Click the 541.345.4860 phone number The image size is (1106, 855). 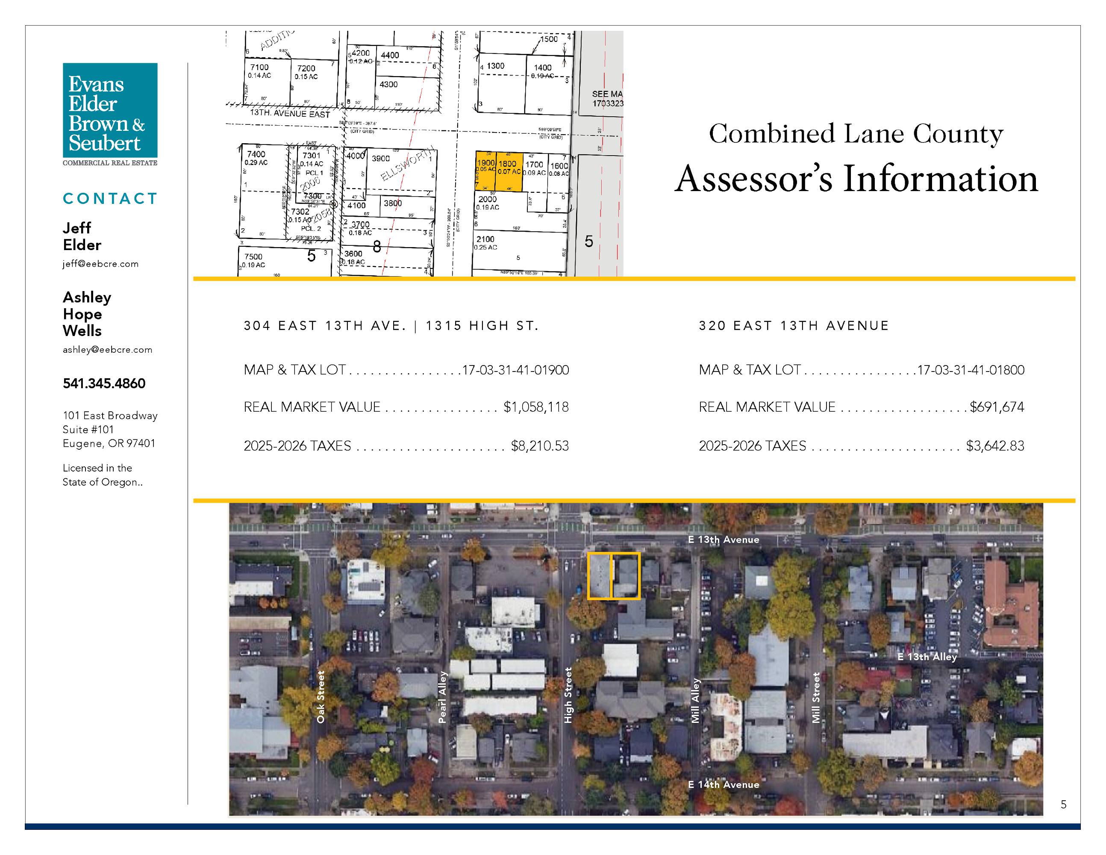104,383
